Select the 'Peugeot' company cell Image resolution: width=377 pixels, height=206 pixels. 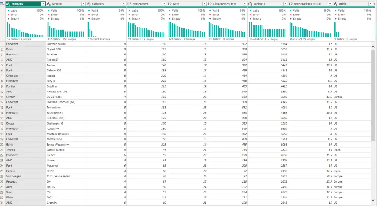(x=26, y=181)
